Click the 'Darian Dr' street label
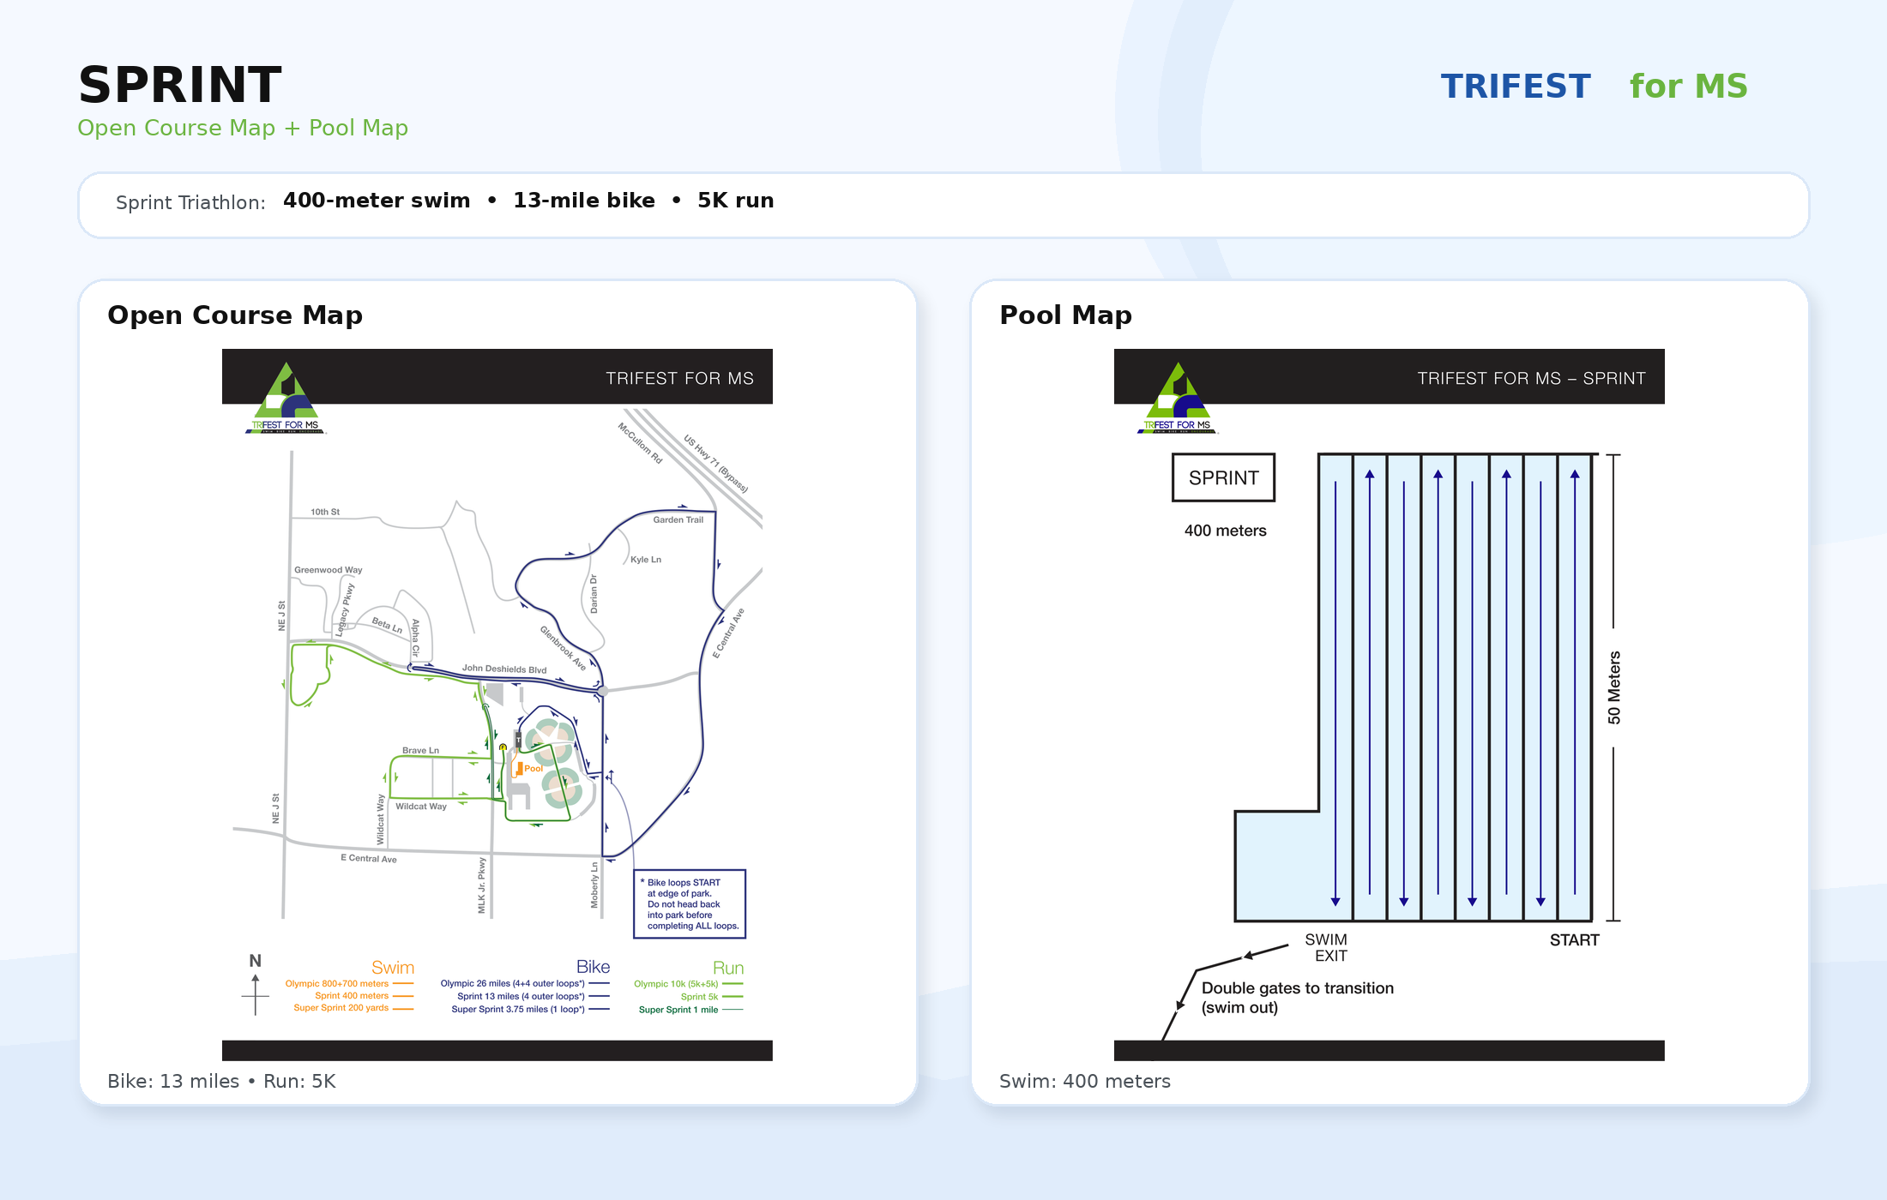 point(594,594)
